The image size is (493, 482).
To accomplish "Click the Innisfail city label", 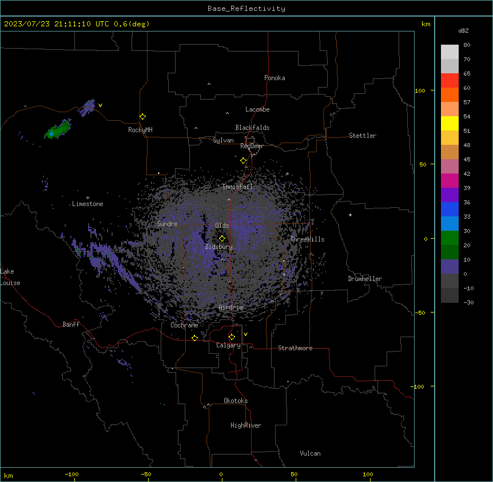I will pyautogui.click(x=237, y=187).
